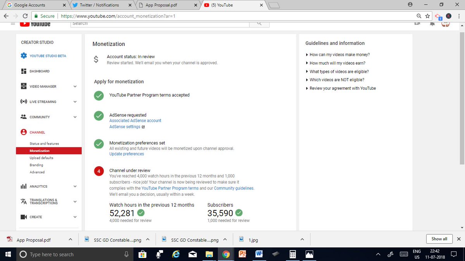Expand 'Which videos are NOT eligible?'
Viewport: 465px width, 261px height.
[335, 80]
